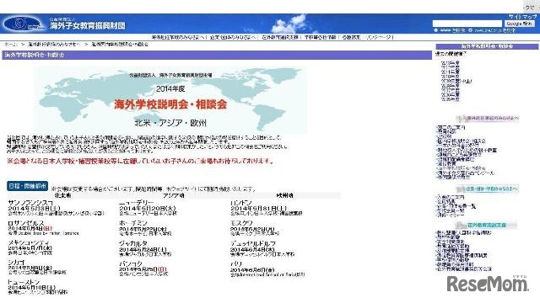Screen dimensions: 540x303
Task: Click the red notice about non-enrolled children
Action: click(x=140, y=161)
